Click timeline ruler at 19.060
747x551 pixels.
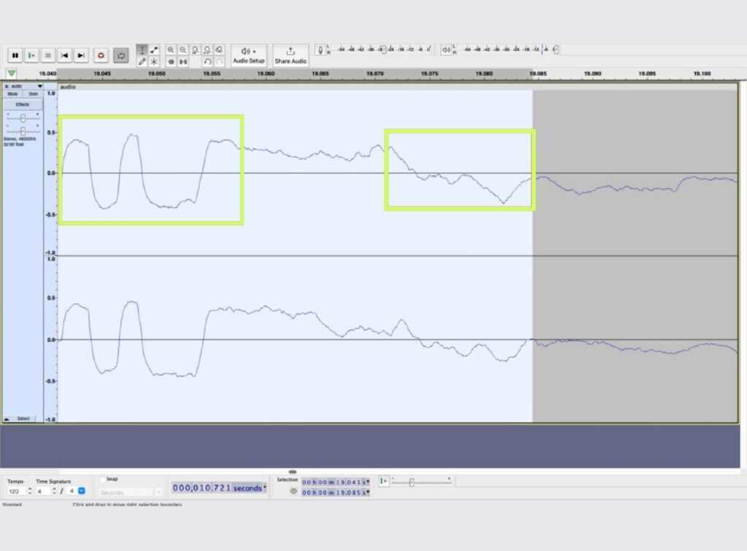coord(266,74)
